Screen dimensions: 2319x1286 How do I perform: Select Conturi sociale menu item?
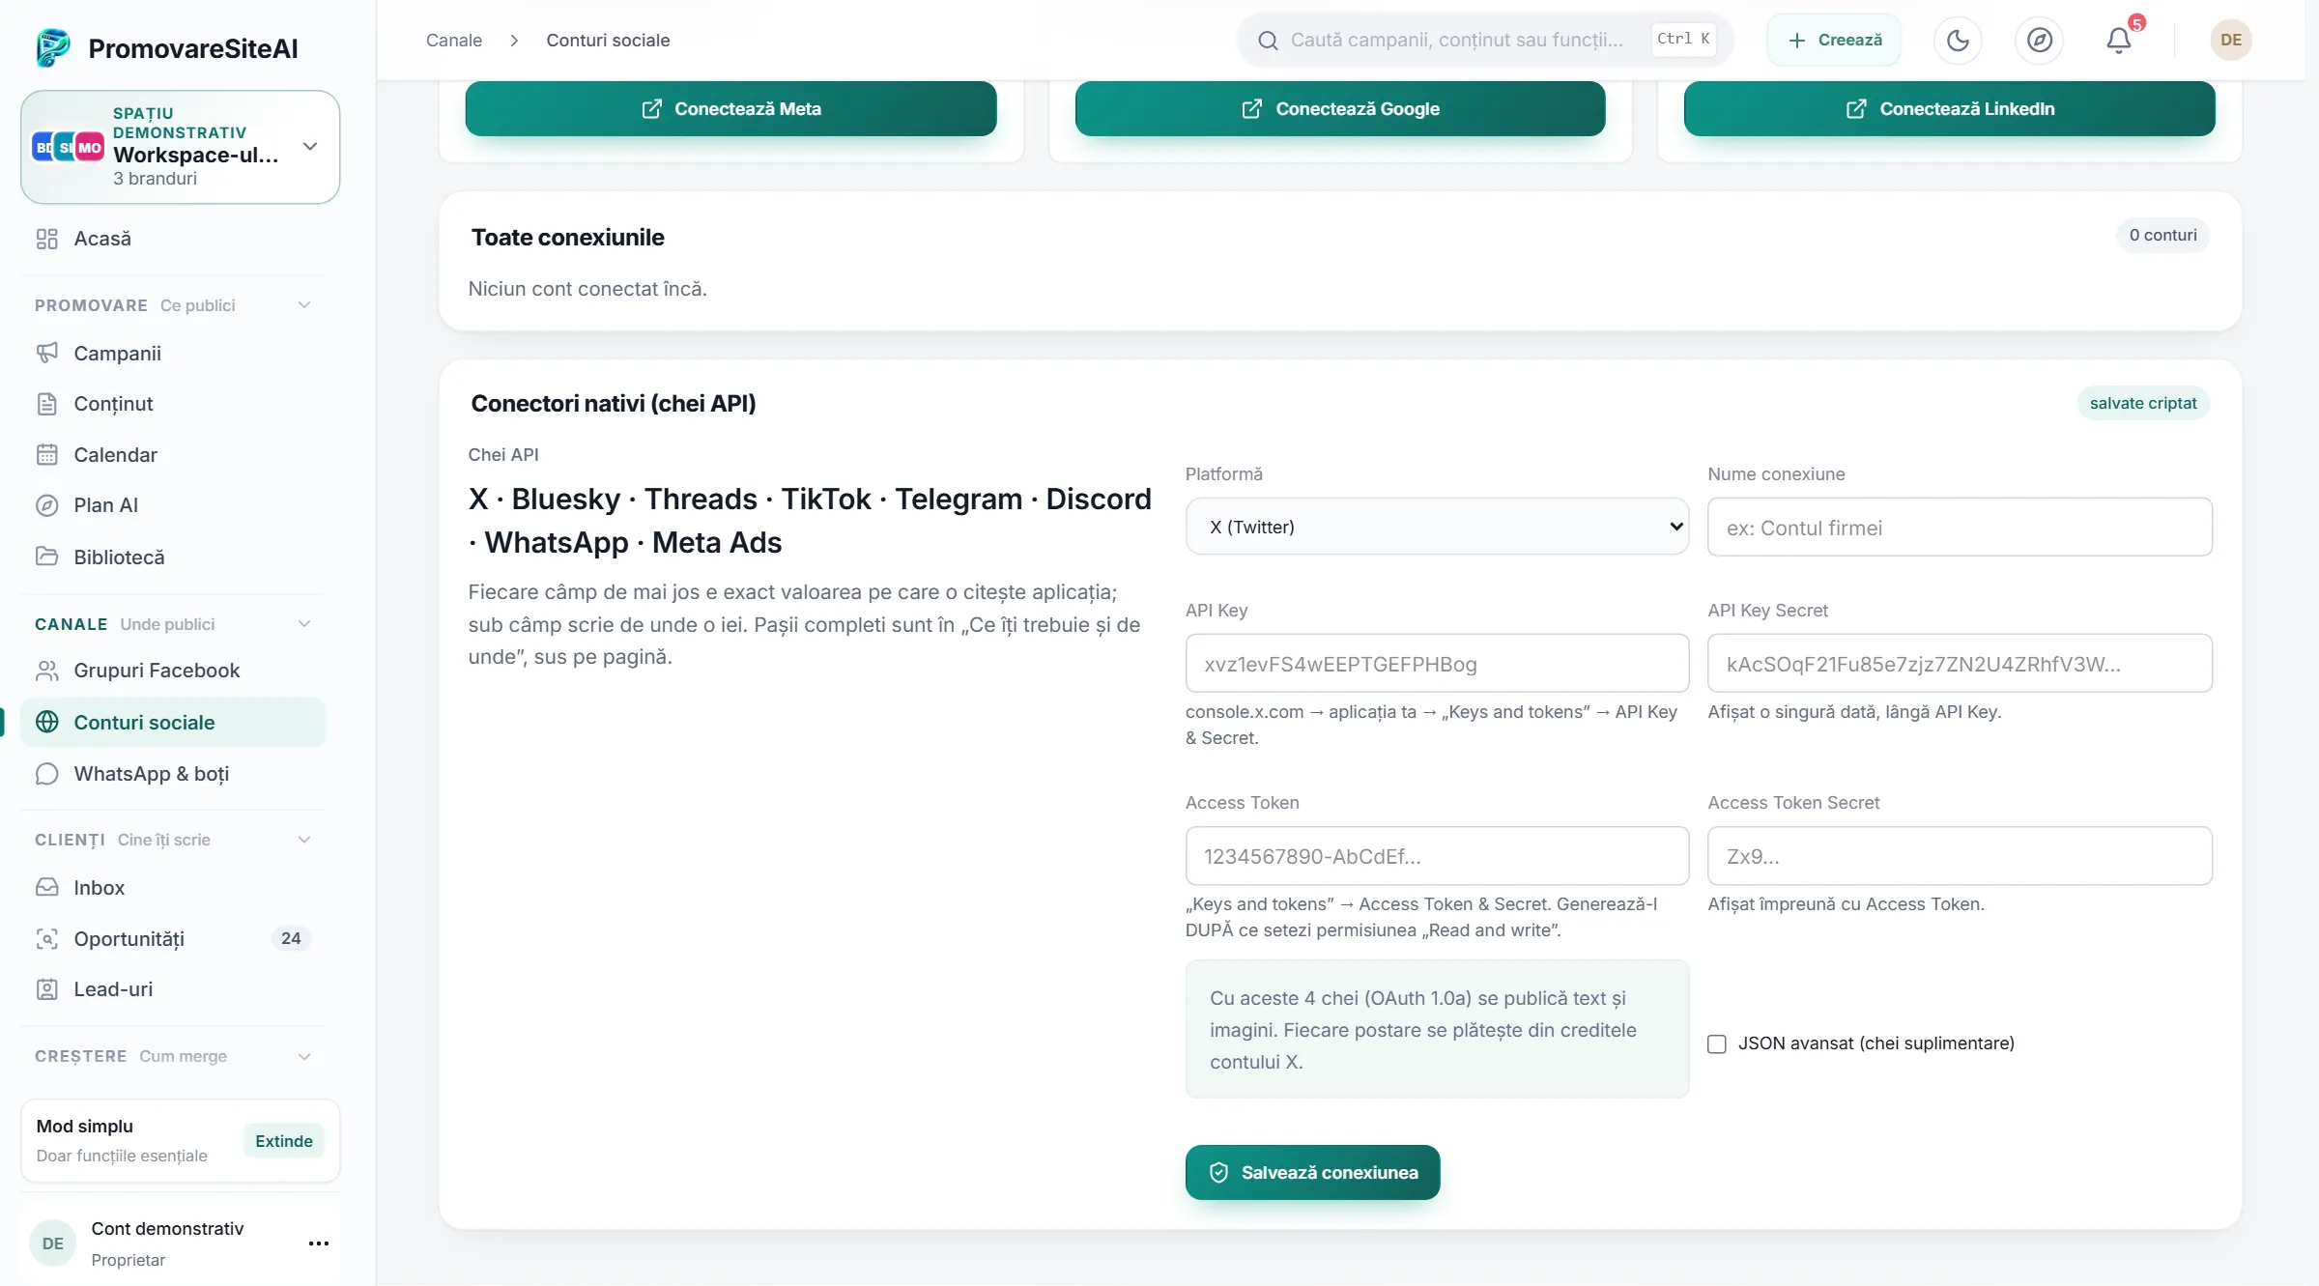pyautogui.click(x=174, y=722)
